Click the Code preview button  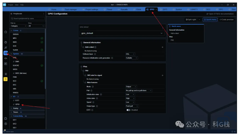point(227,20)
